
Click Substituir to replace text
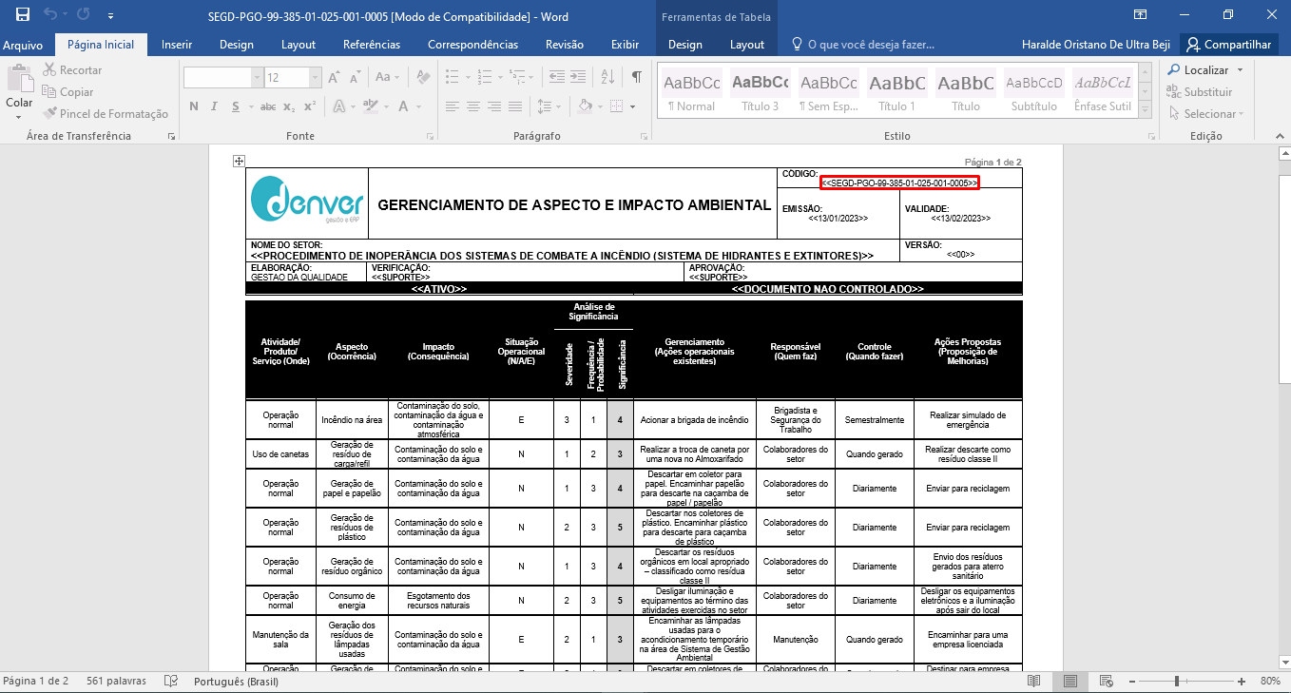coord(1199,92)
